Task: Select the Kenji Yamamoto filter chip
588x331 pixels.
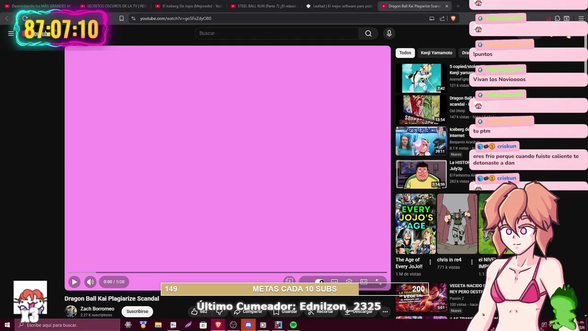Action: coord(436,53)
